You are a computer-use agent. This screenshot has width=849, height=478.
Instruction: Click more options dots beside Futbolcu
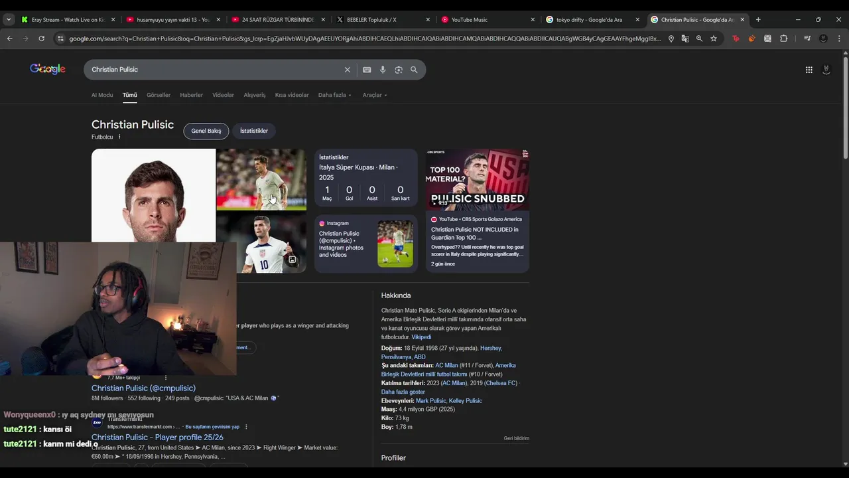click(x=119, y=137)
